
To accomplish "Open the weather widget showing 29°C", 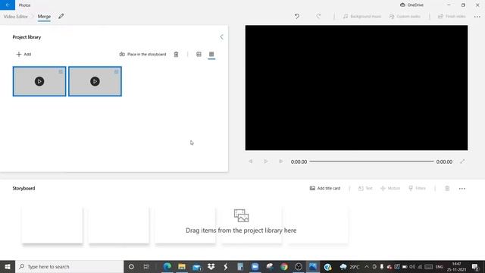I will tap(350, 266).
